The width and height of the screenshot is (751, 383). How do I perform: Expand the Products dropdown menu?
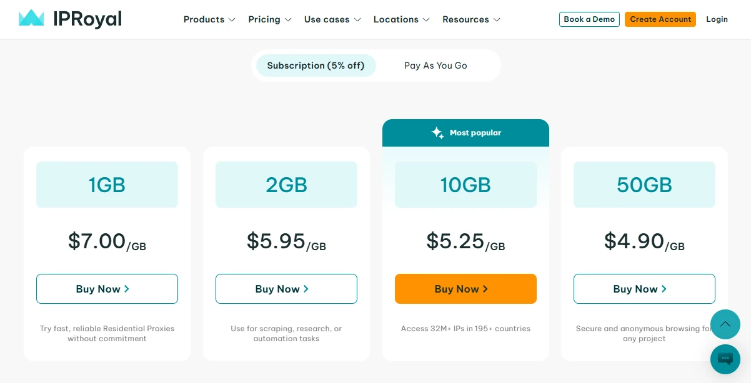(x=209, y=19)
